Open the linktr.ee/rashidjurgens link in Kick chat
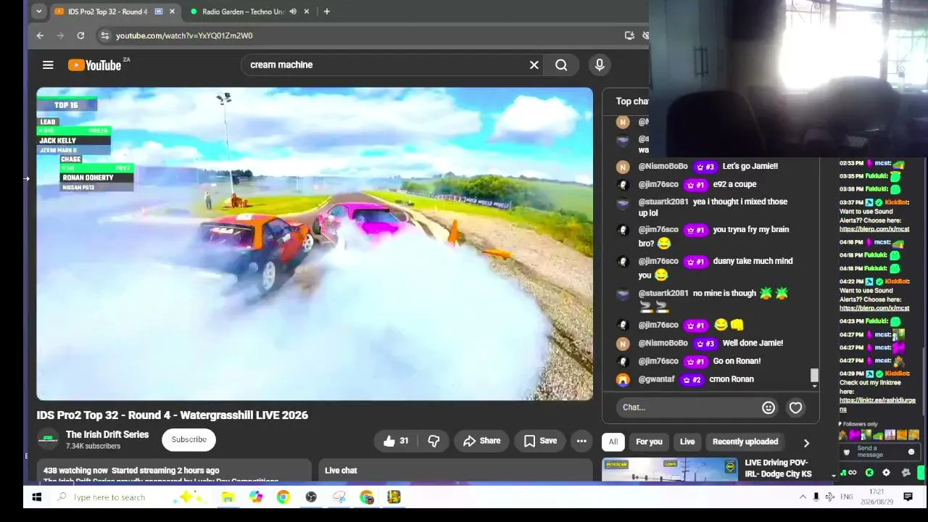This screenshot has width=928, height=522. click(877, 405)
